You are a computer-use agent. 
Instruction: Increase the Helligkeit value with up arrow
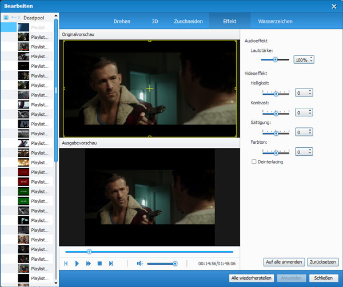(x=310, y=90)
